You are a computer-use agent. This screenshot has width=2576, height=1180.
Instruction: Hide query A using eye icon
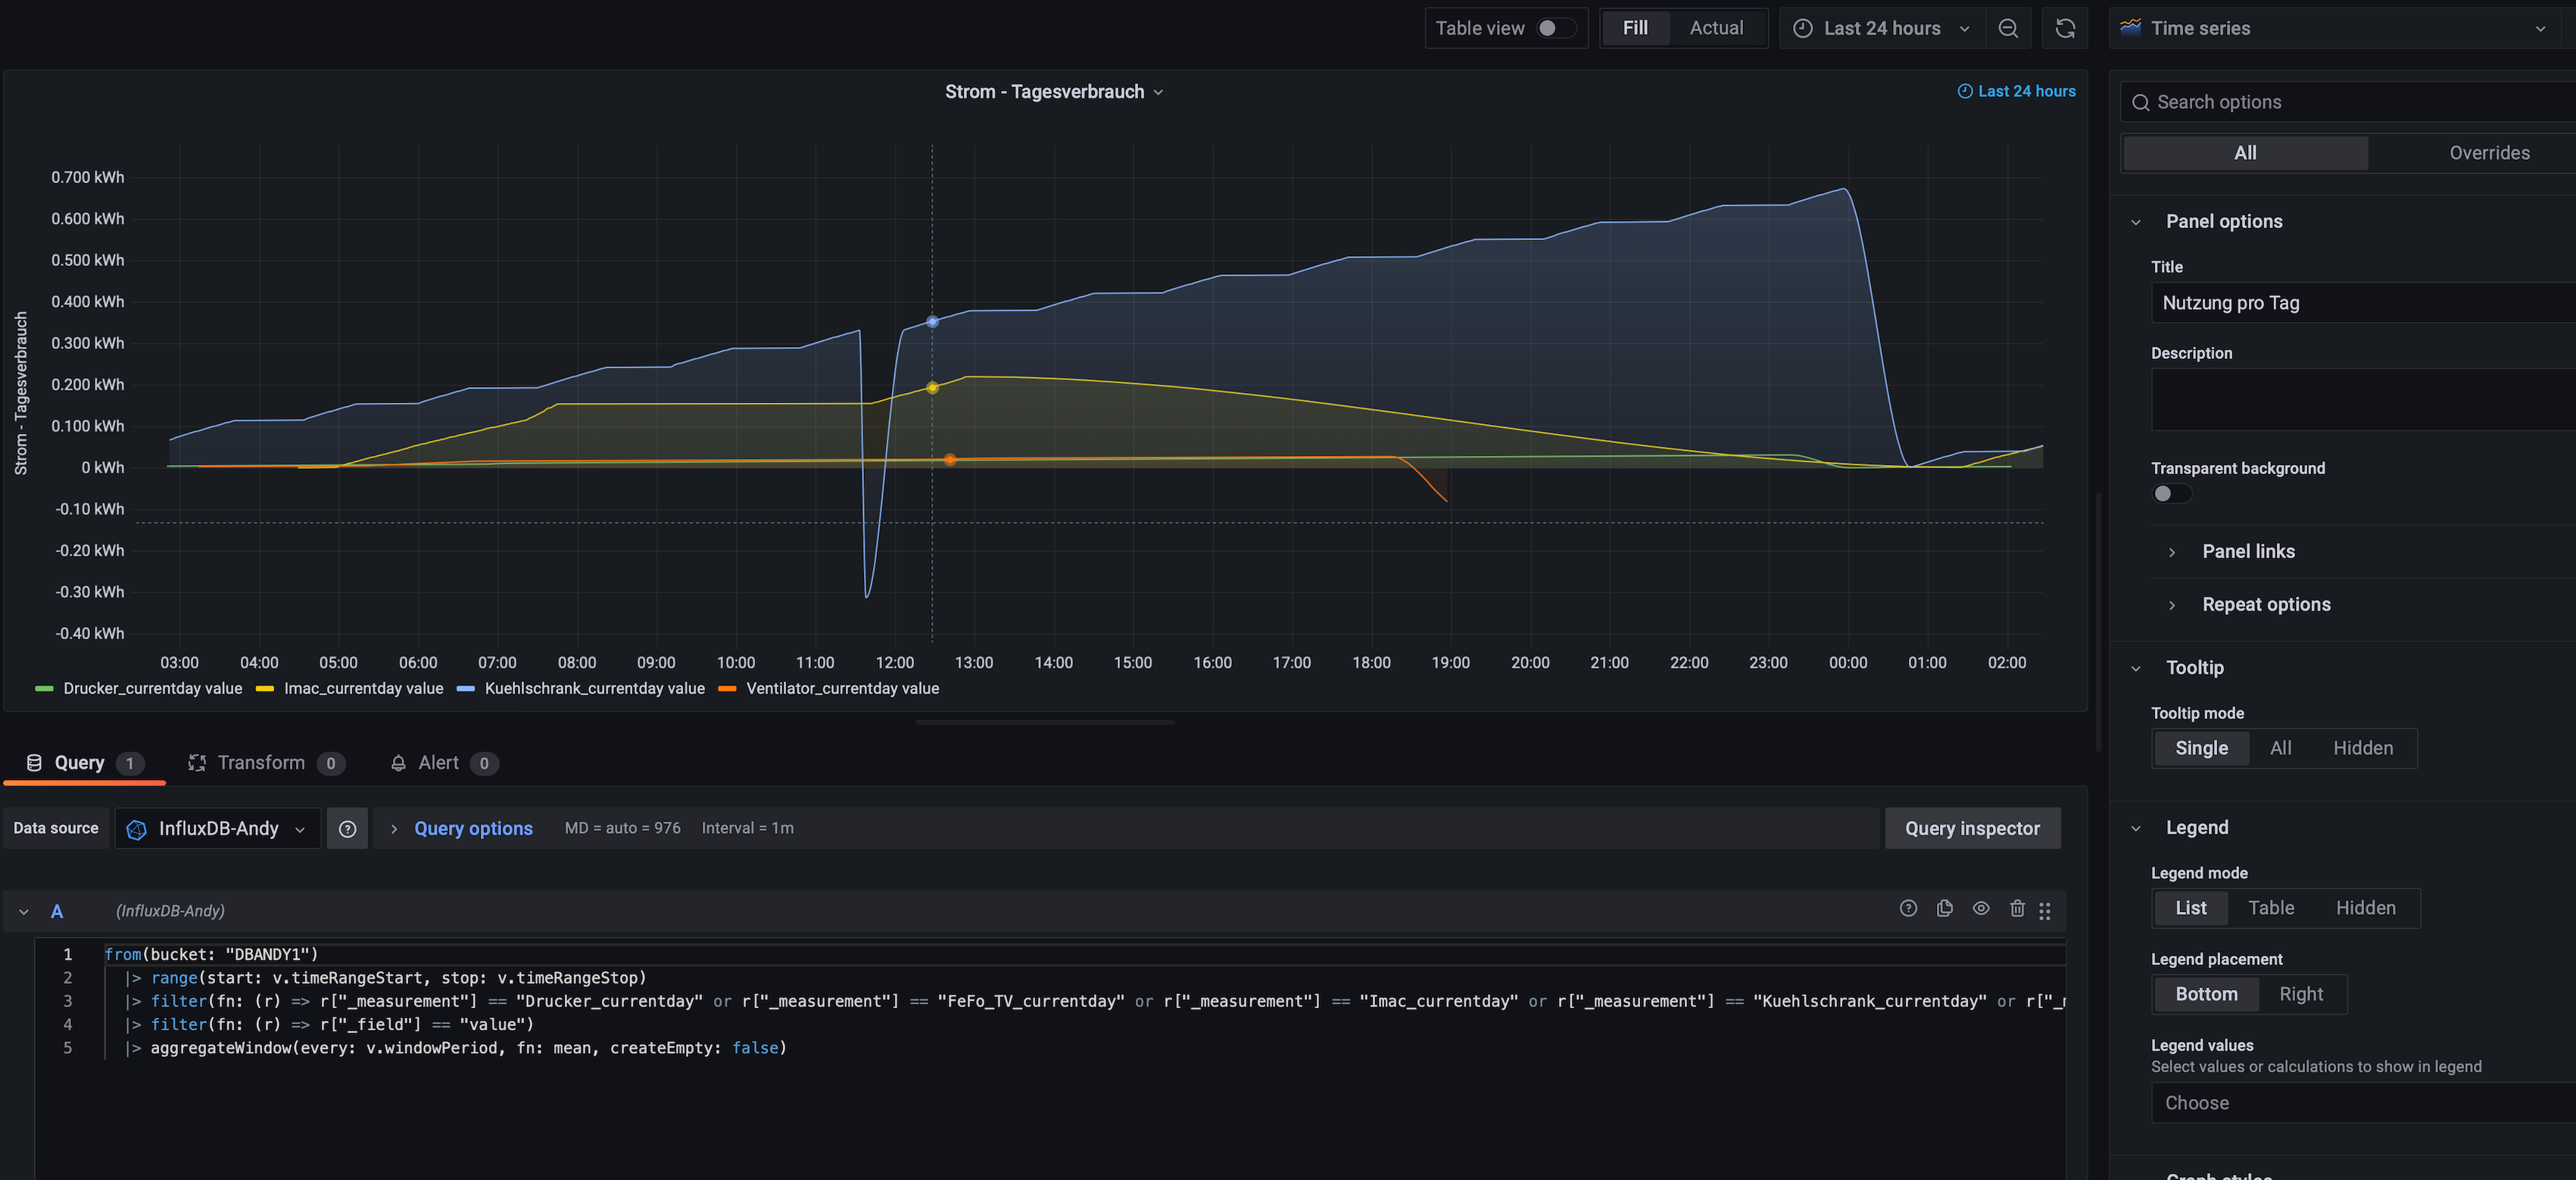[1980, 908]
